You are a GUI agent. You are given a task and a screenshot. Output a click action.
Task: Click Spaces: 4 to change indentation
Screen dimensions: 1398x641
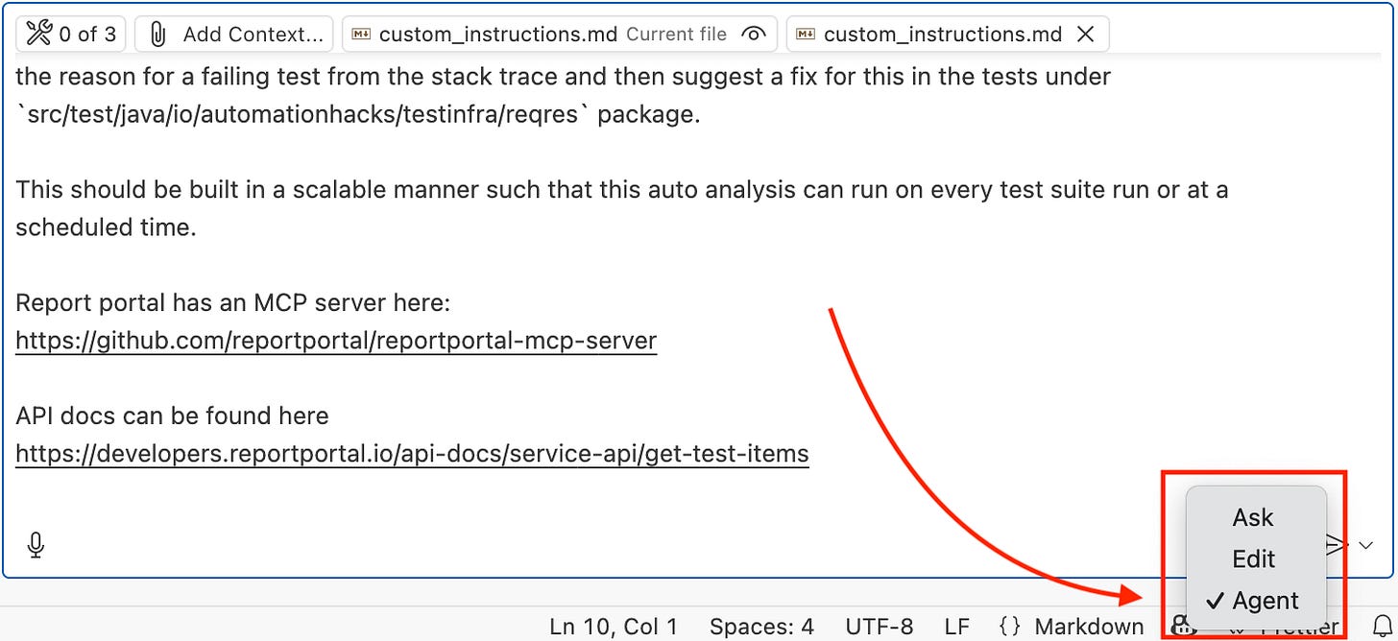click(x=761, y=626)
